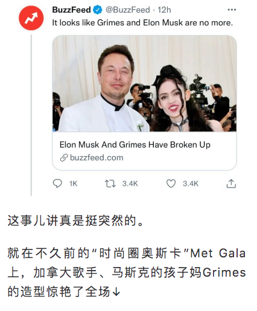This screenshot has width=257, height=311.
Task: Click the share upload icon
Action: click(231, 183)
